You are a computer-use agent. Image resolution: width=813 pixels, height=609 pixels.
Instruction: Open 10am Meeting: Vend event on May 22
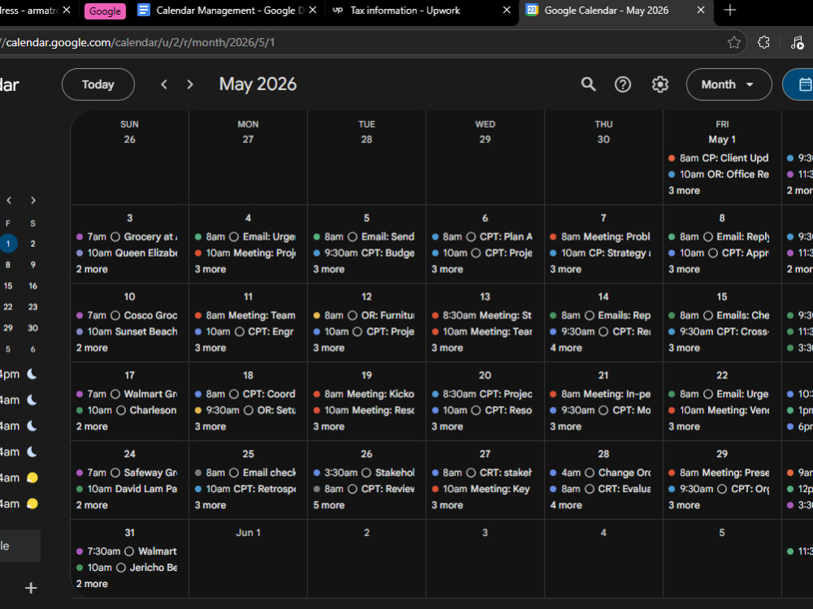tap(719, 410)
